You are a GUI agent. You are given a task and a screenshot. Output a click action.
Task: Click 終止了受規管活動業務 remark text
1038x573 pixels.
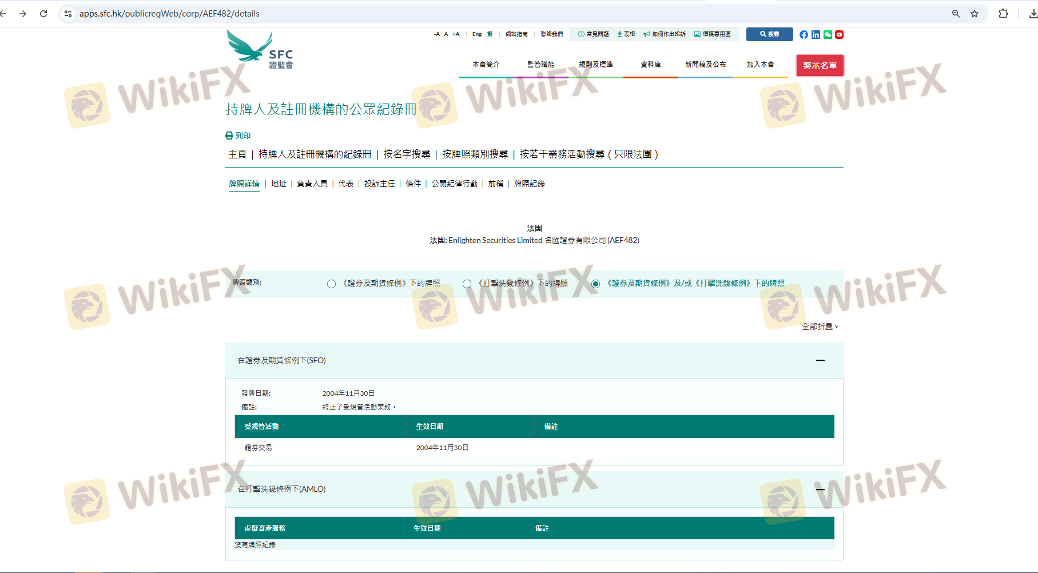(x=359, y=407)
